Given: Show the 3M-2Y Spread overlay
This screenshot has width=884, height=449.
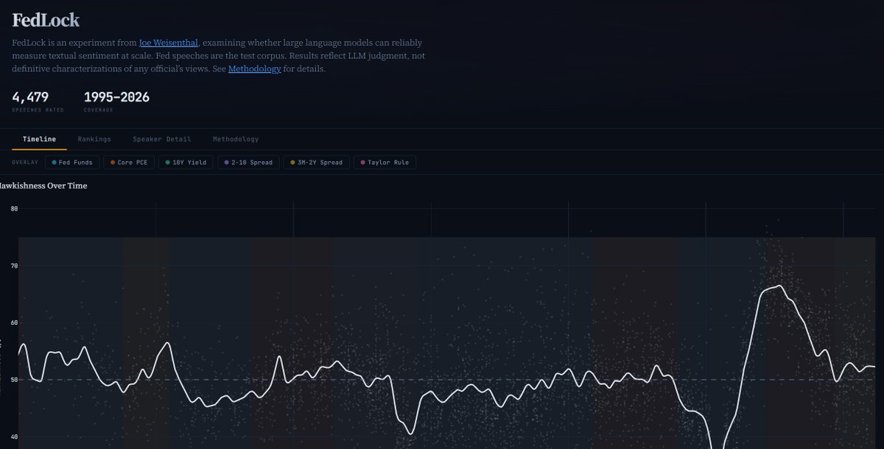Looking at the screenshot, I should pos(317,162).
